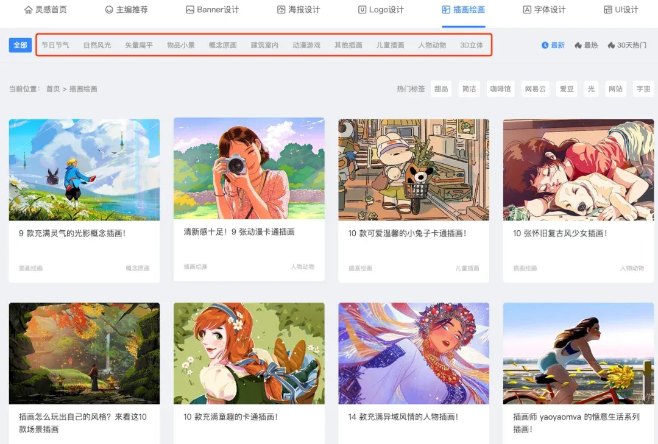Filter by 建筑室内 category
658x444 pixels.
point(264,45)
